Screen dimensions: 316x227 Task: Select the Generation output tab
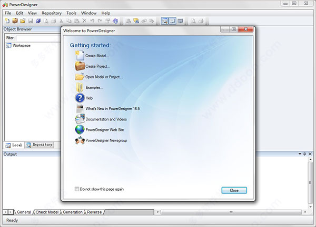tap(73, 212)
